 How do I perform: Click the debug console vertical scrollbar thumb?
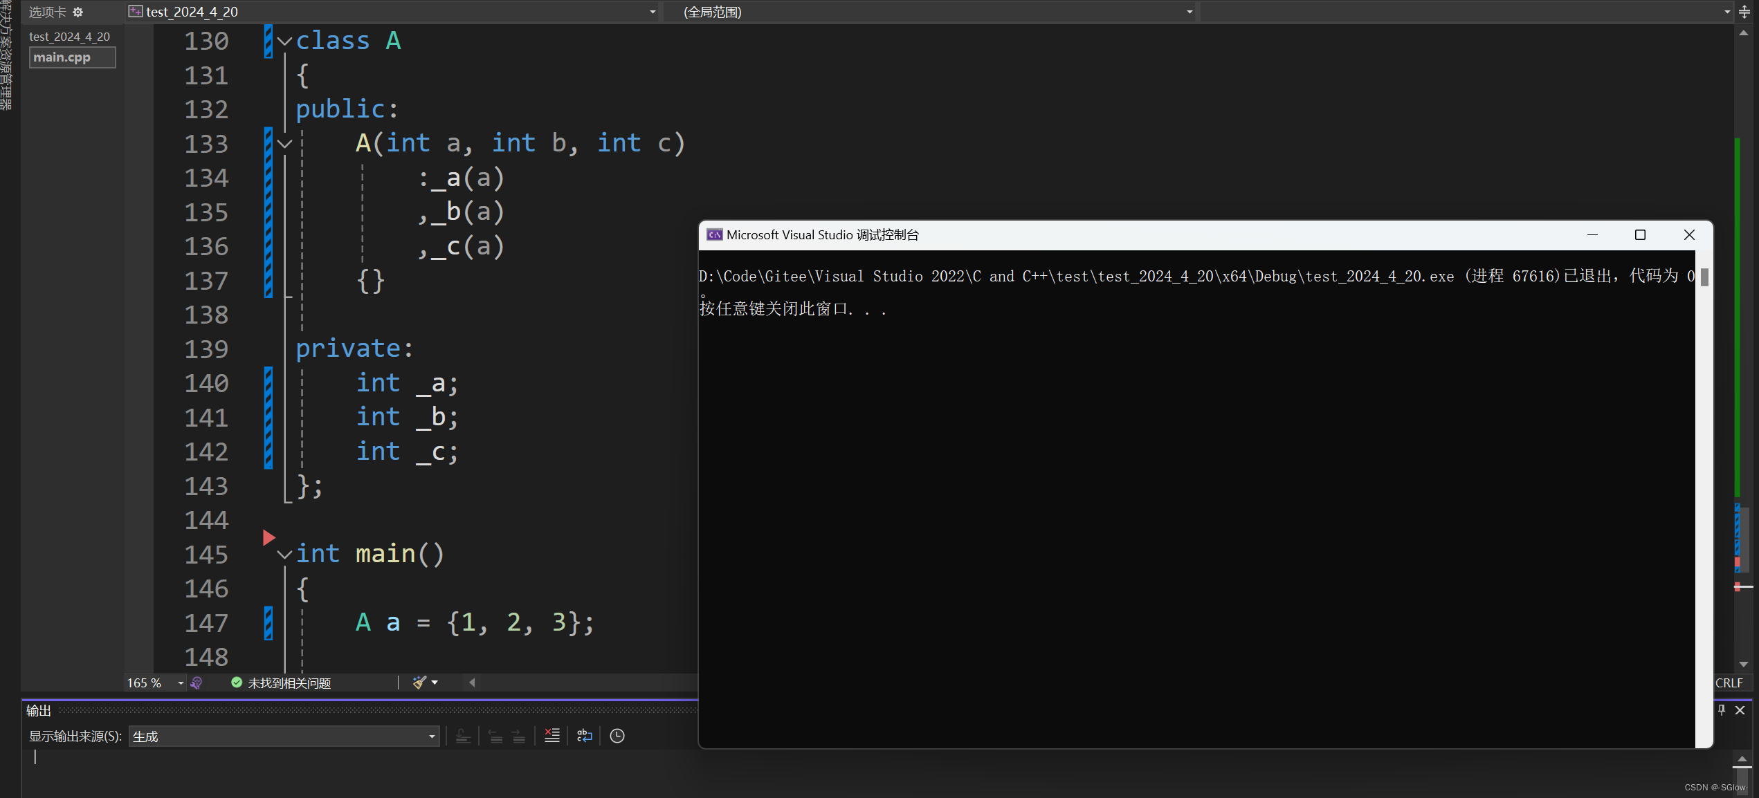click(1704, 277)
